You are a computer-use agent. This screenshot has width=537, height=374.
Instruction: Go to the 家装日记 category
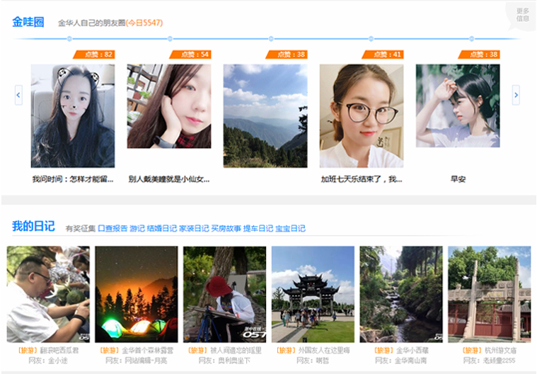click(194, 229)
